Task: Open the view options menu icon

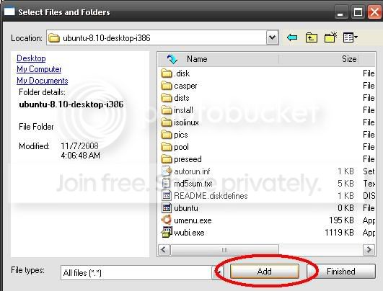Action: tap(351, 37)
